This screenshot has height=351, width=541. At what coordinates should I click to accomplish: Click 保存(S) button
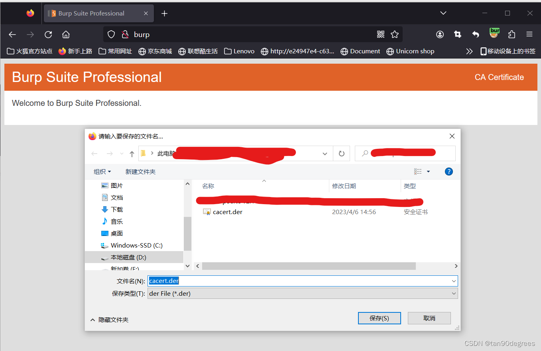pos(379,318)
